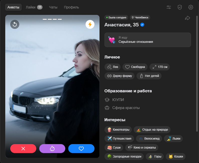Click the Челябинск location badge

pyautogui.click(x=140, y=17)
